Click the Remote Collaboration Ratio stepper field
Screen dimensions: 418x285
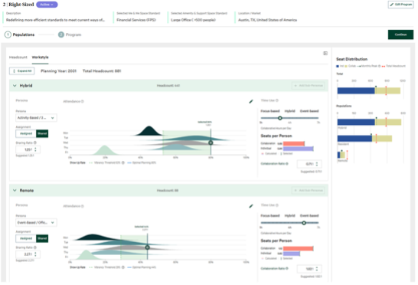[309, 269]
